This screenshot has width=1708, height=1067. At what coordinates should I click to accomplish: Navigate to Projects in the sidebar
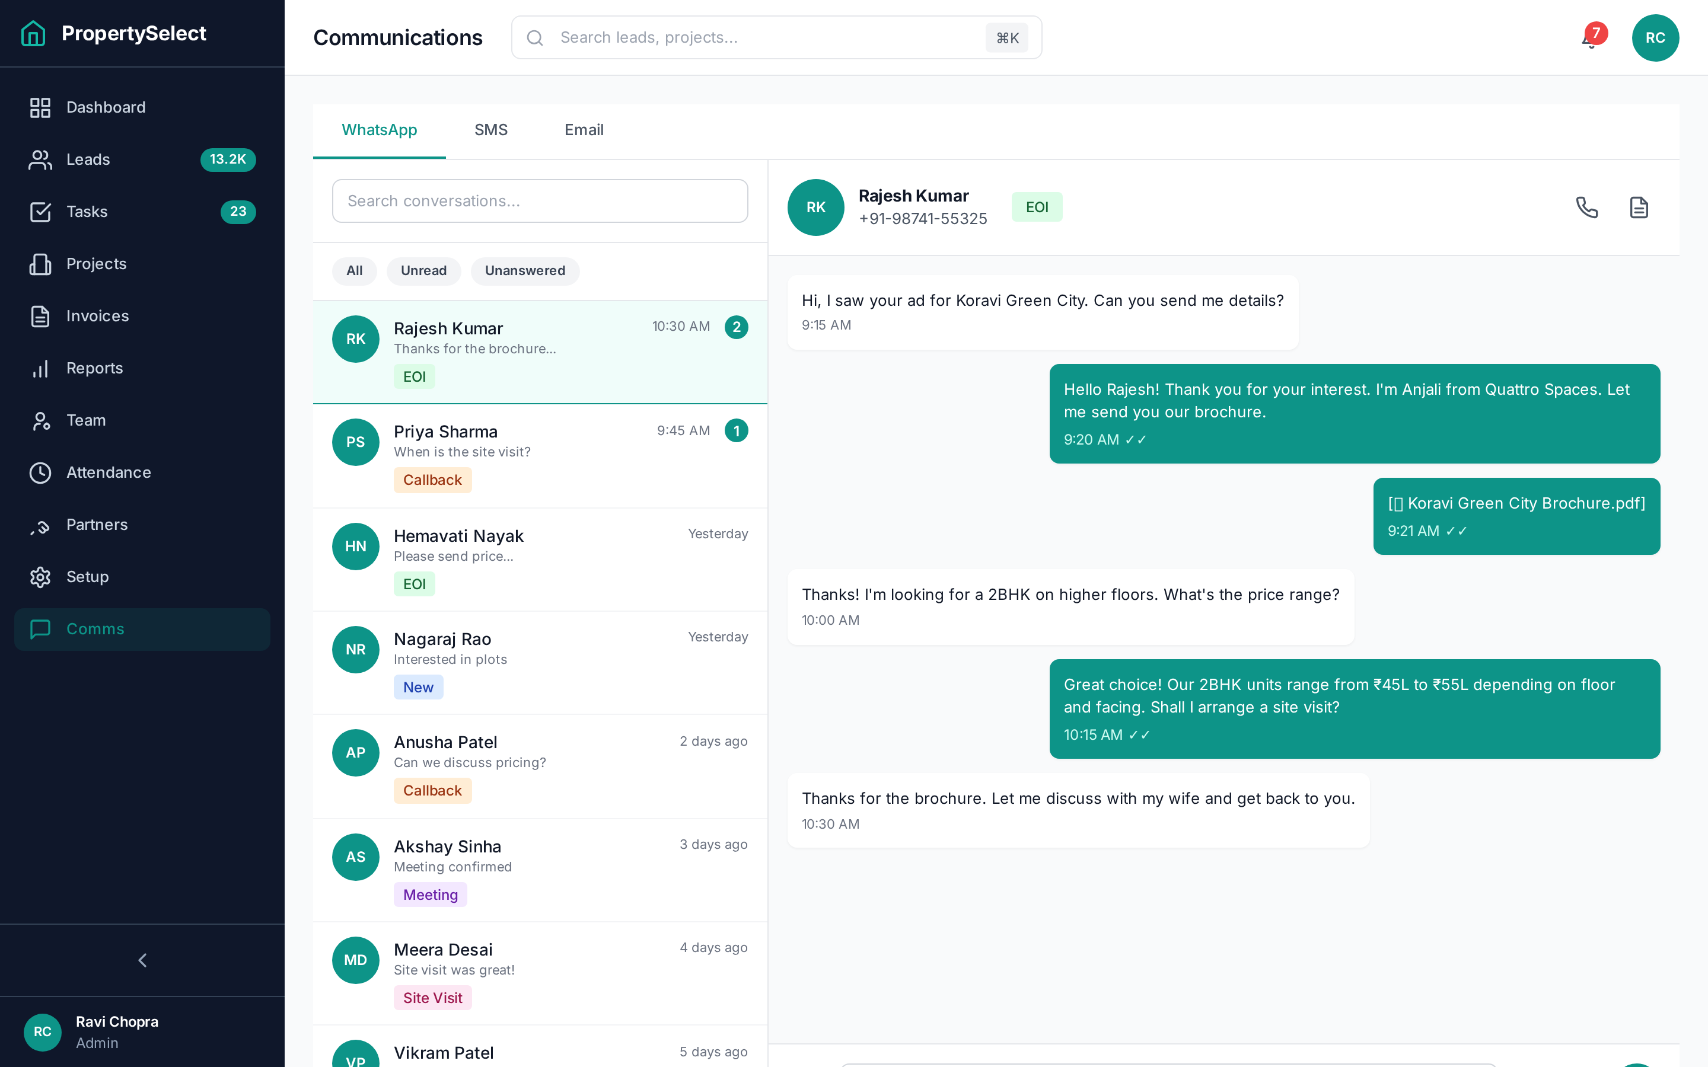[142, 264]
